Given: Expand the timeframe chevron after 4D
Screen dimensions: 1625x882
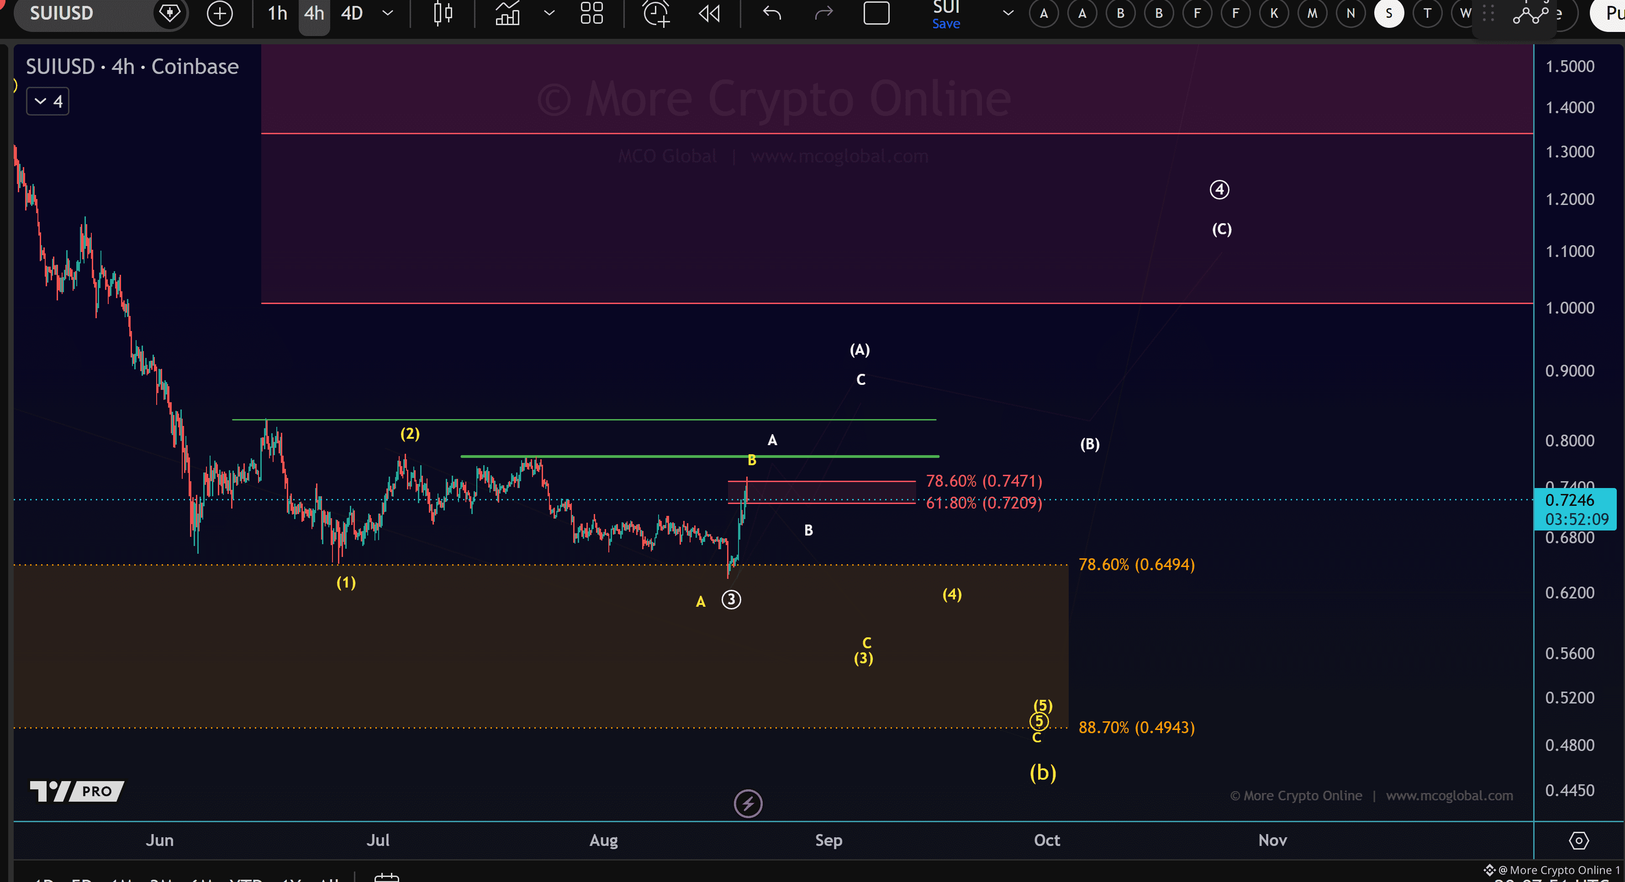Looking at the screenshot, I should tap(388, 13).
